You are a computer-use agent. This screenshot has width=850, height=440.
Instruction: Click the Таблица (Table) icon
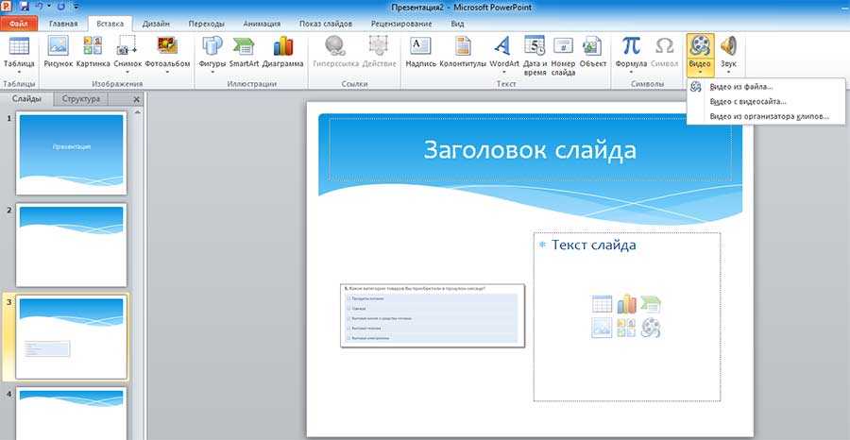(19, 45)
